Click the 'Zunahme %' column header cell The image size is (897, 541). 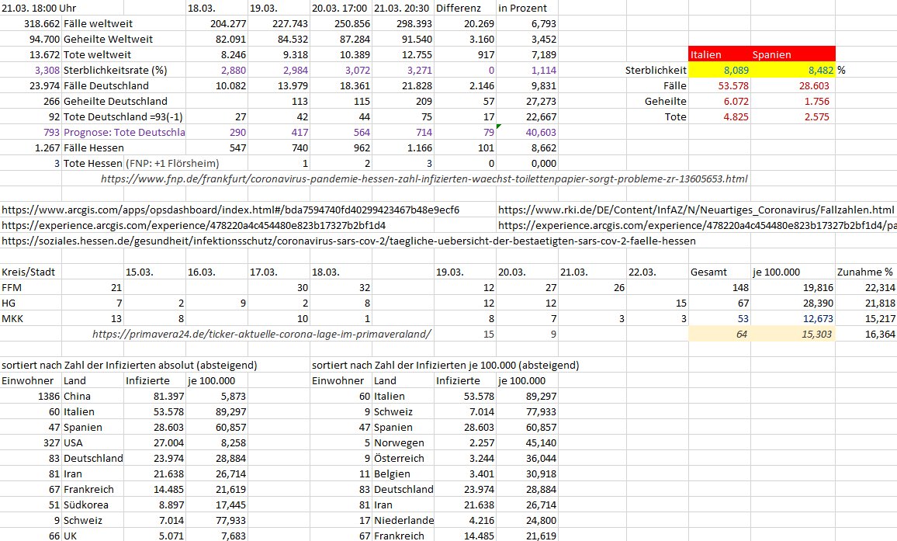click(x=864, y=272)
